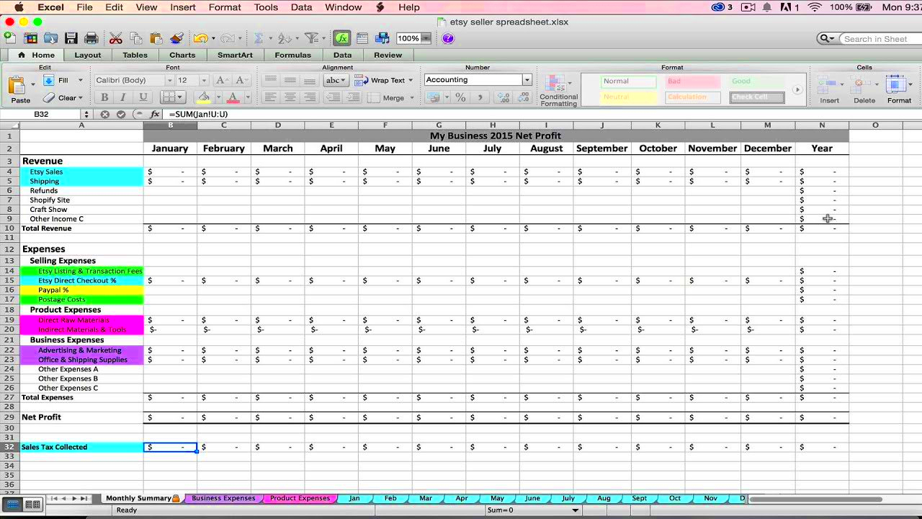Click the New Workbook icon
The height and width of the screenshot is (519, 922).
click(x=10, y=38)
